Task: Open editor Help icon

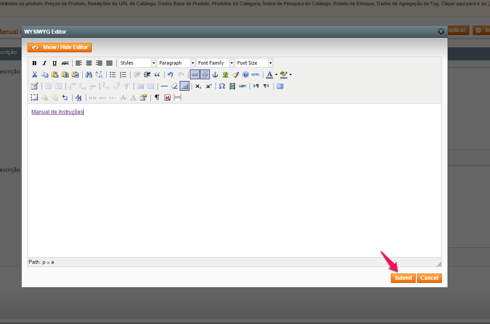Action: pos(246,74)
